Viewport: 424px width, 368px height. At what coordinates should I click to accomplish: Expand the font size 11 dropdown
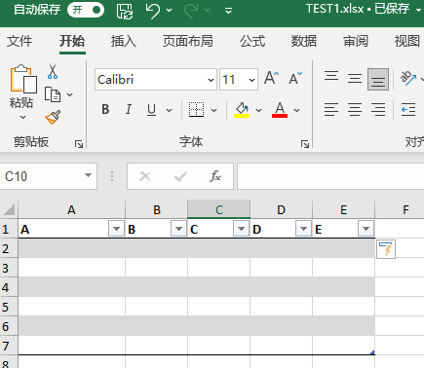point(251,80)
